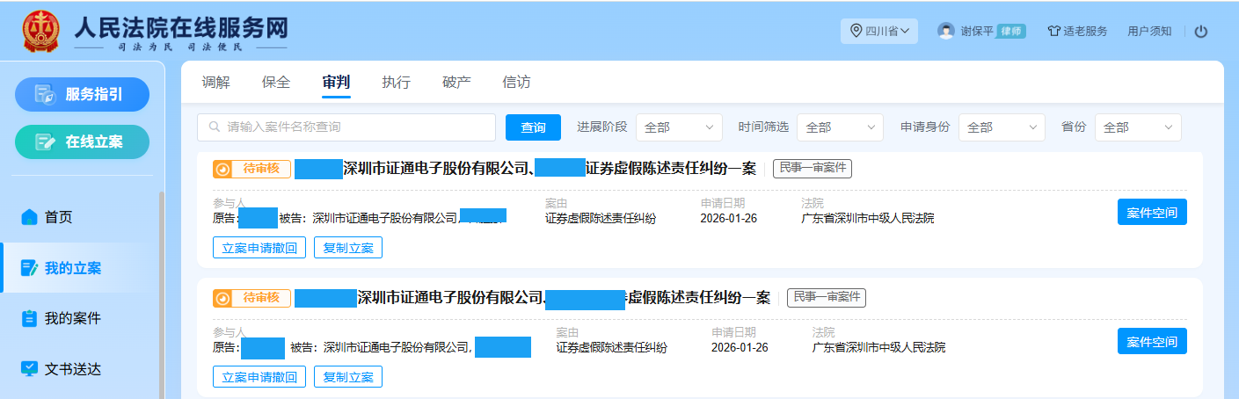
Task: Click second case 待审核 status icon
Action: click(223, 298)
